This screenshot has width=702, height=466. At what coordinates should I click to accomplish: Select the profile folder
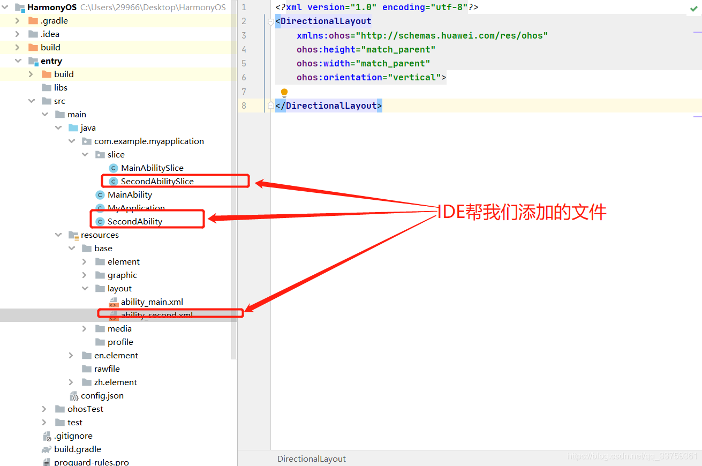(x=120, y=342)
